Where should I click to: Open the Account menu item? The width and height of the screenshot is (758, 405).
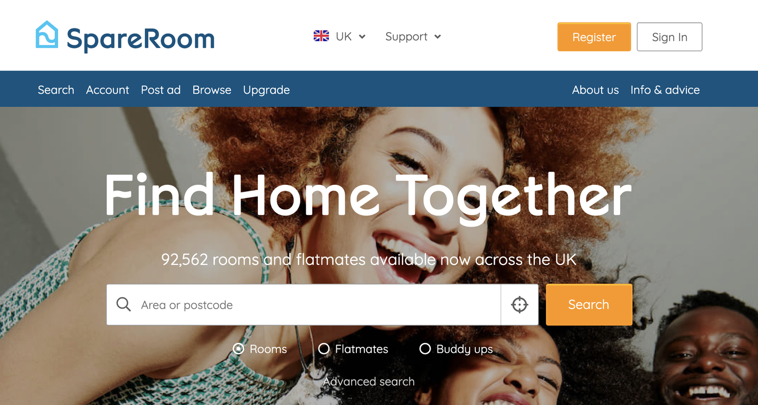[x=107, y=90]
